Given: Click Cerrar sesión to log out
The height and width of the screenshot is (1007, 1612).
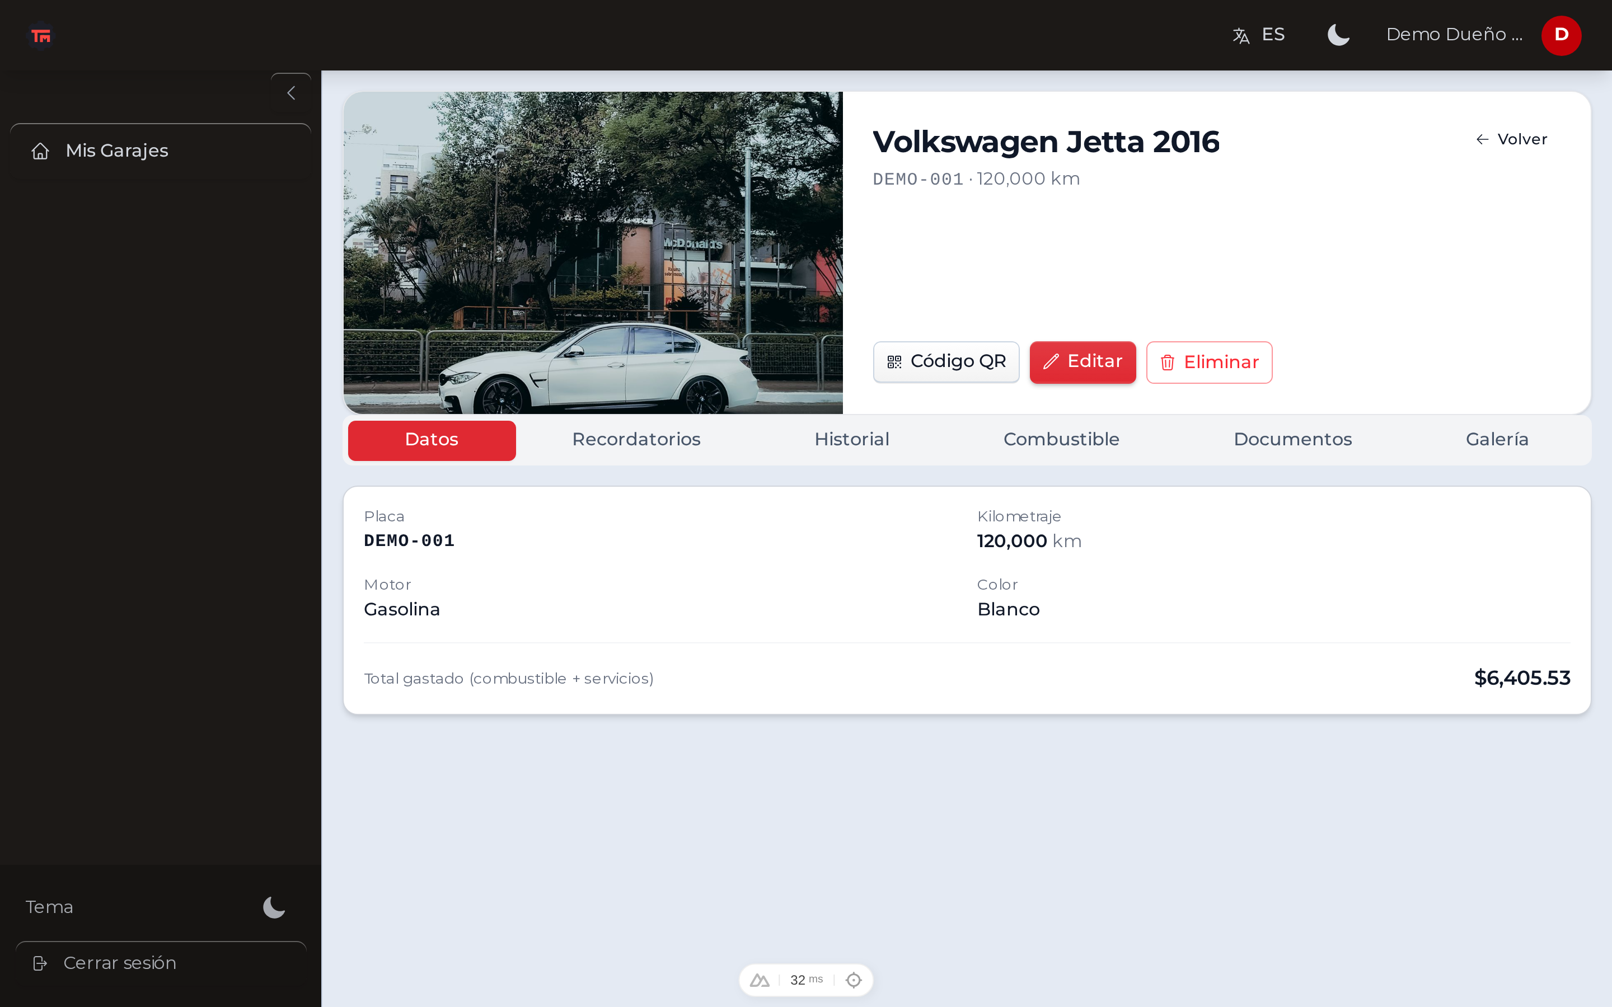Looking at the screenshot, I should (161, 963).
